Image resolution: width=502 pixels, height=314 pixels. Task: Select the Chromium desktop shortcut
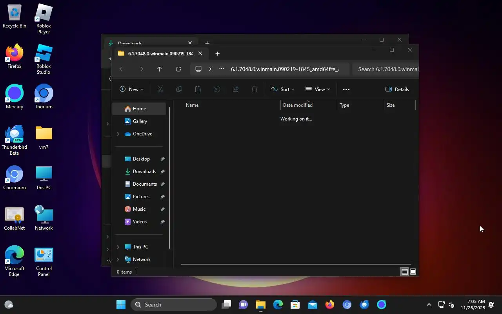coord(15,177)
